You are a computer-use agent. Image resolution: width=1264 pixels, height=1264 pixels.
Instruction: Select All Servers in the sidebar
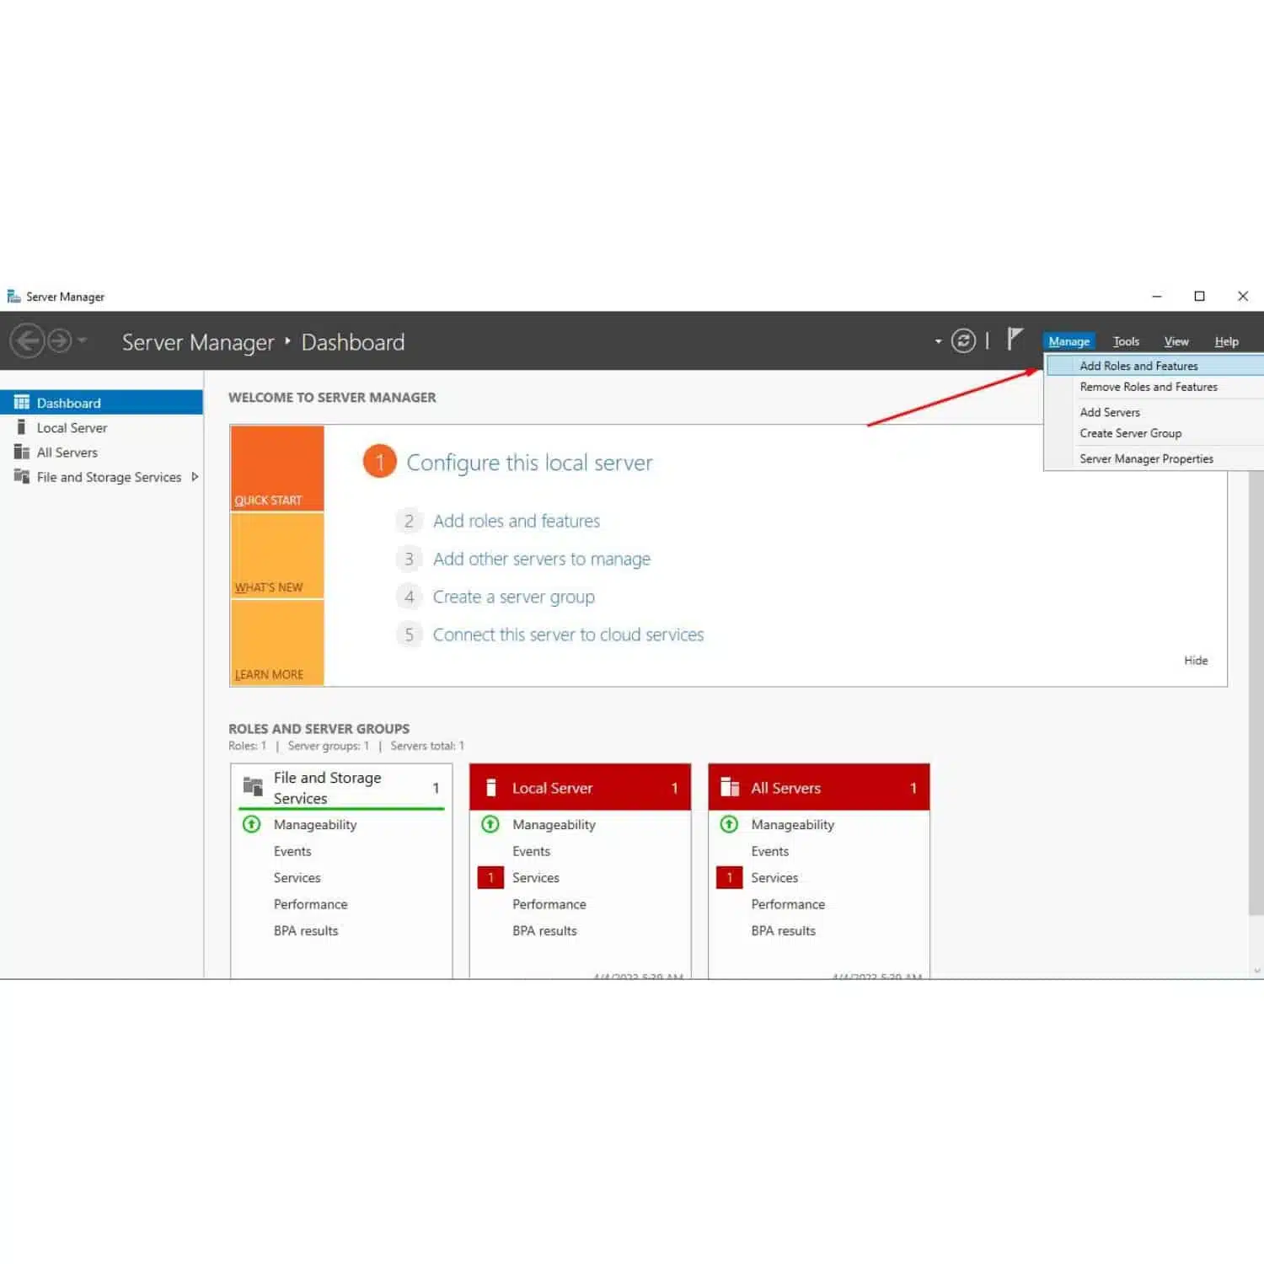pos(101,452)
